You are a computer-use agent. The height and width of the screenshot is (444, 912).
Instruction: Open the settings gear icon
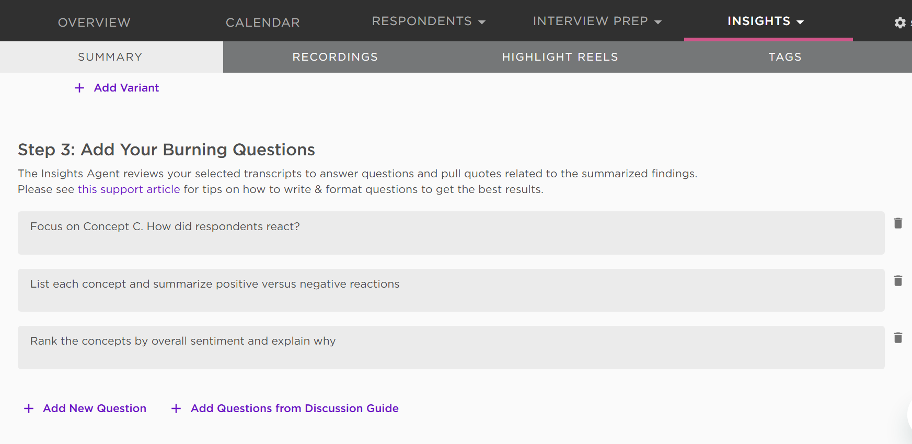[x=900, y=22]
